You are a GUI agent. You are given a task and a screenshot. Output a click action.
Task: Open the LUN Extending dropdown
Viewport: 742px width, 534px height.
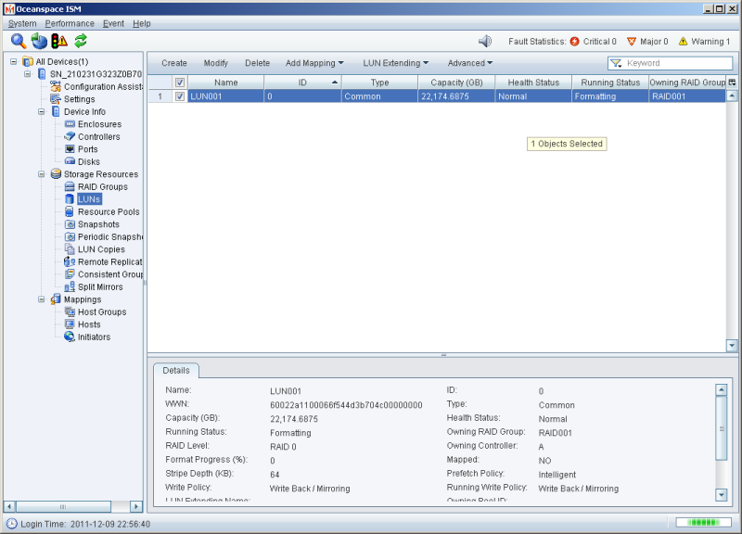tap(396, 63)
